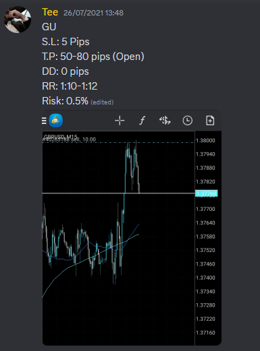Open the clock timeframe icon
Viewport: 260px width, 351px height.
[x=187, y=121]
